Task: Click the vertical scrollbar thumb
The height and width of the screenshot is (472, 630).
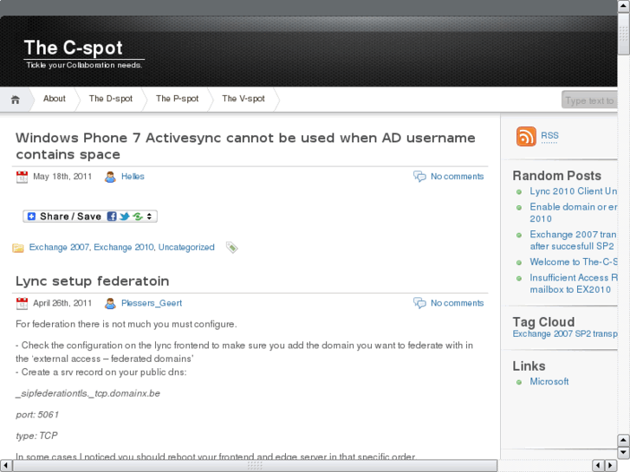Action: point(623,33)
